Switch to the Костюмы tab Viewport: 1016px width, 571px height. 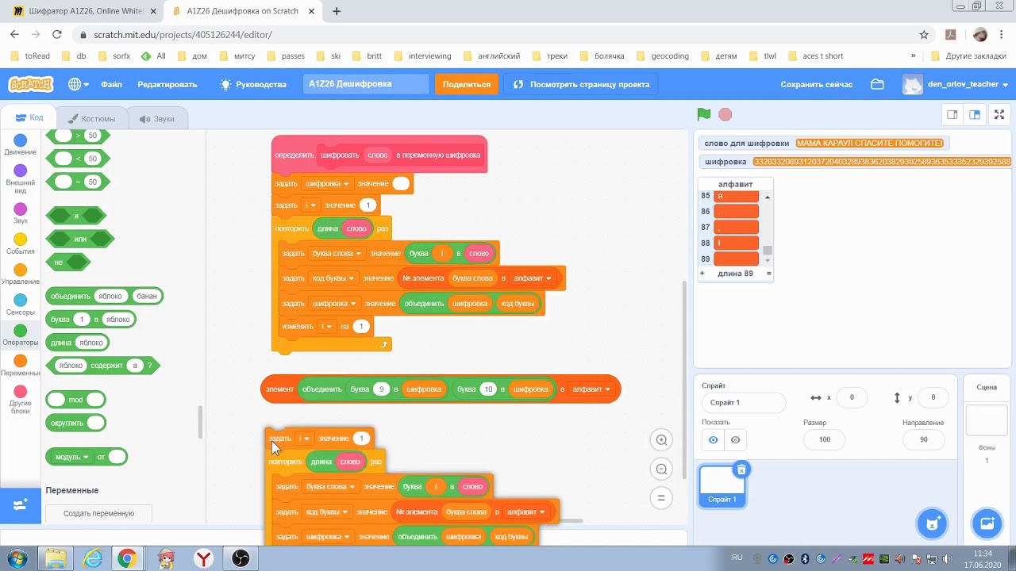[91, 118]
